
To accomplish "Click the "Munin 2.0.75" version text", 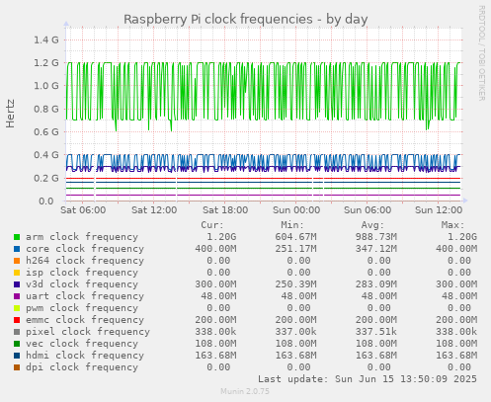I will click(245, 391).
